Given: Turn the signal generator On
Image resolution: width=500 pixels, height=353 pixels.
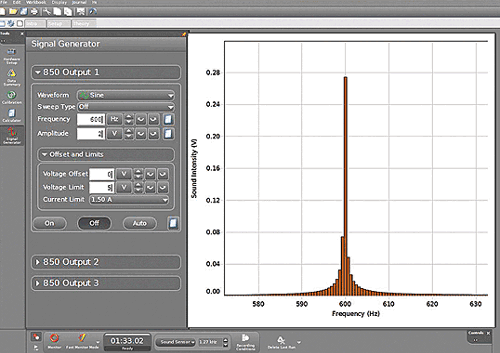Looking at the screenshot, I should (x=49, y=223).
